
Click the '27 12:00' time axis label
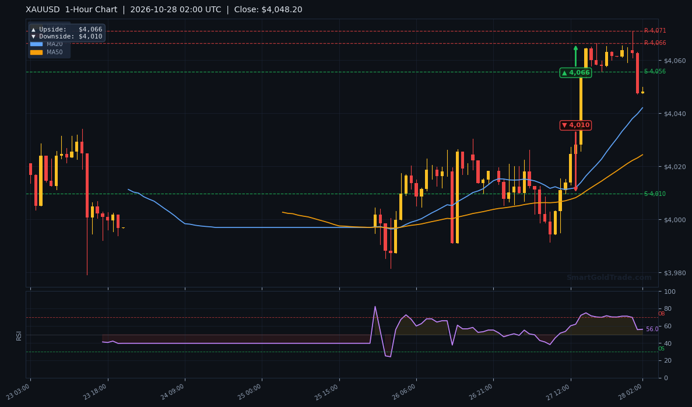click(558, 392)
